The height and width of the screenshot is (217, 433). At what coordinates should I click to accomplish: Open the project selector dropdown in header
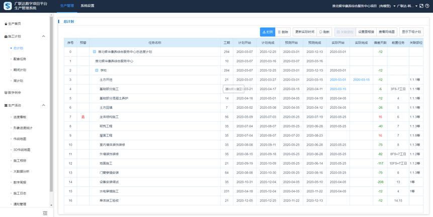coord(364,6)
